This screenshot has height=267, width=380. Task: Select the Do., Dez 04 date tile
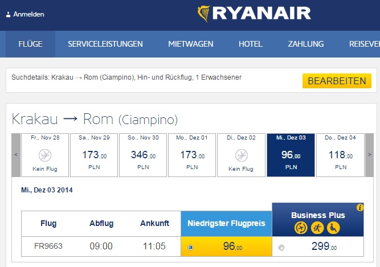coord(341,155)
